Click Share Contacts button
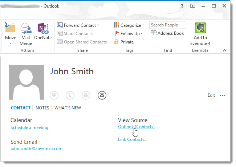Viewport: 236px width, 167px height. (75, 34)
